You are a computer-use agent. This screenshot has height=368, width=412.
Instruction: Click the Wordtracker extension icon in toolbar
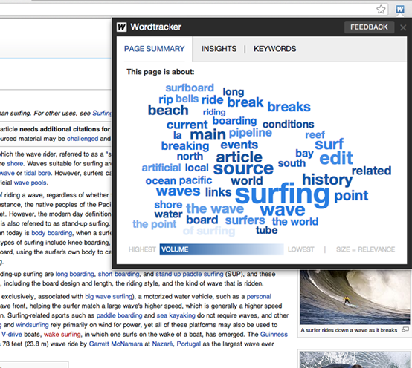pyautogui.click(x=400, y=10)
